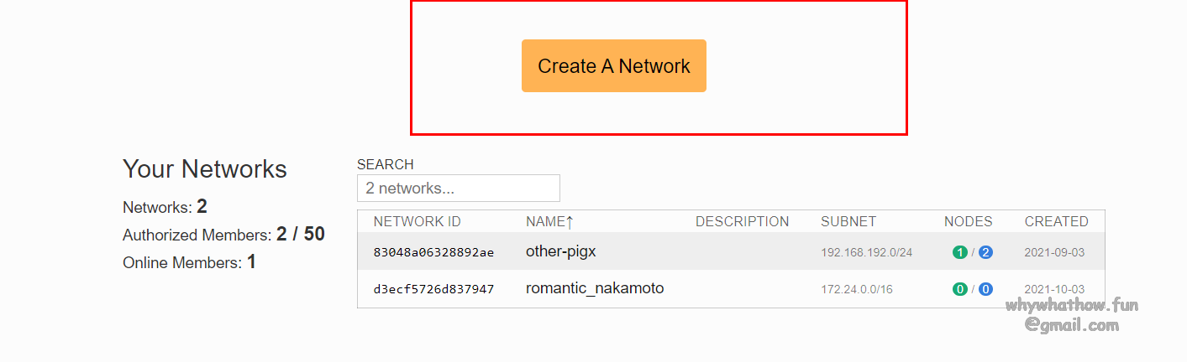Open network ID 83048a06328892ae
This screenshot has height=362, width=1187.
pyautogui.click(x=433, y=252)
